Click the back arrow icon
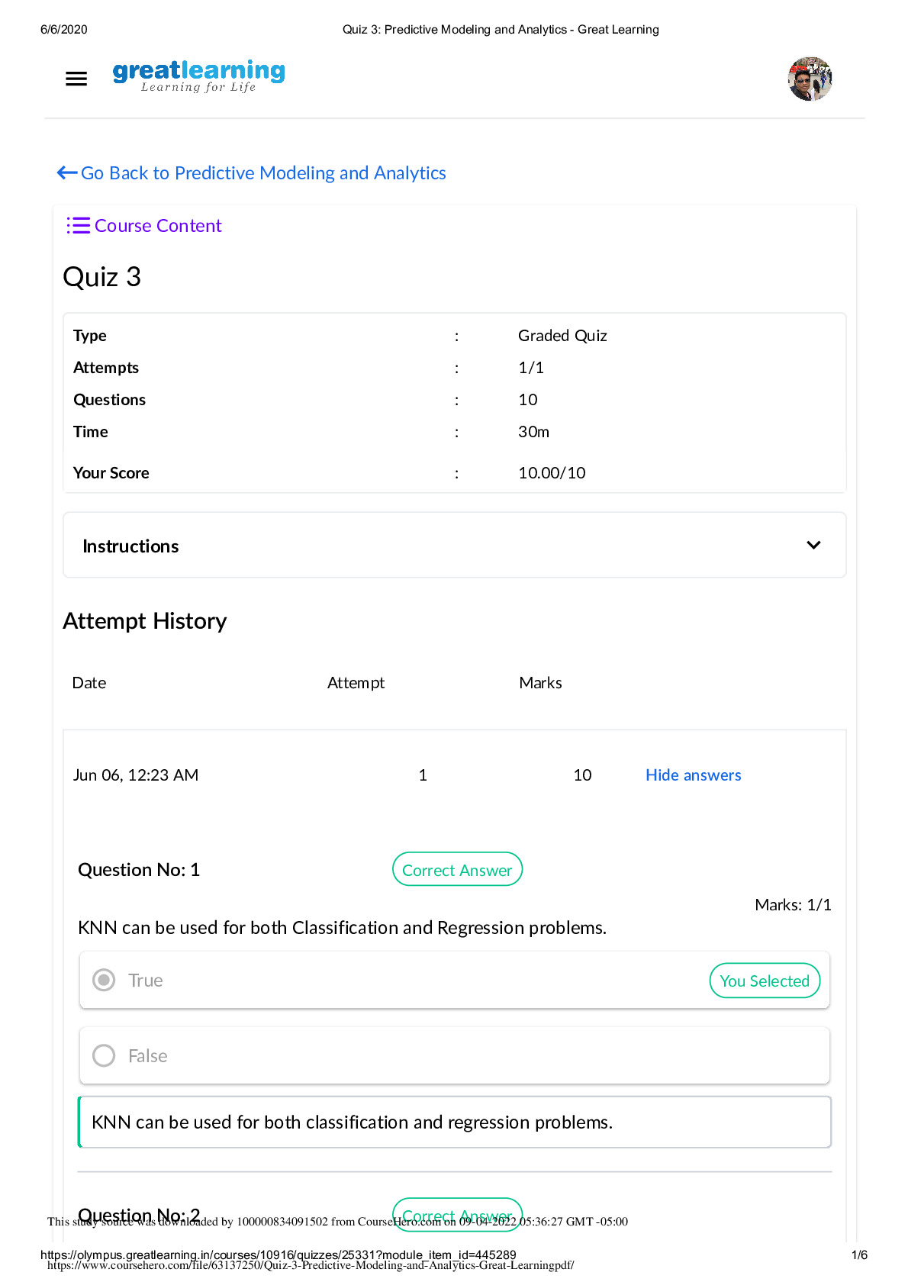Screen dimensions: 908x1285 point(67,173)
